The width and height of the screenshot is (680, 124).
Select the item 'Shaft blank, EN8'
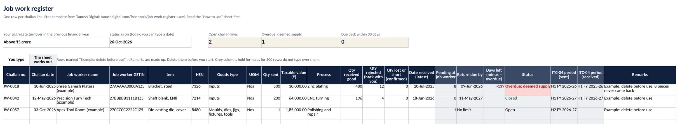(x=170, y=102)
